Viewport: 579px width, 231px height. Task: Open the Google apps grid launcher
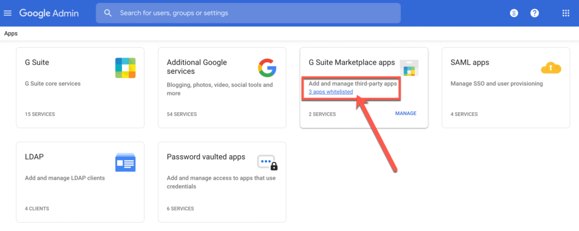click(x=566, y=13)
